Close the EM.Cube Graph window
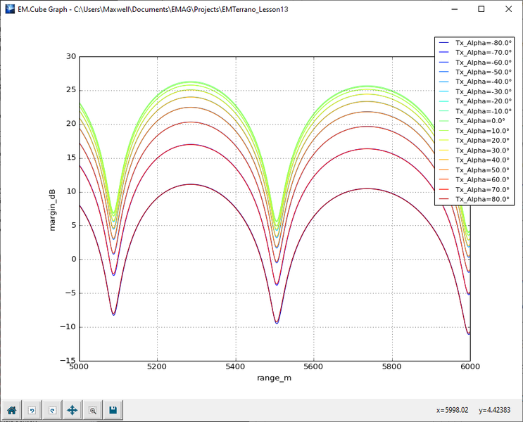The image size is (523, 422). pos(508,9)
